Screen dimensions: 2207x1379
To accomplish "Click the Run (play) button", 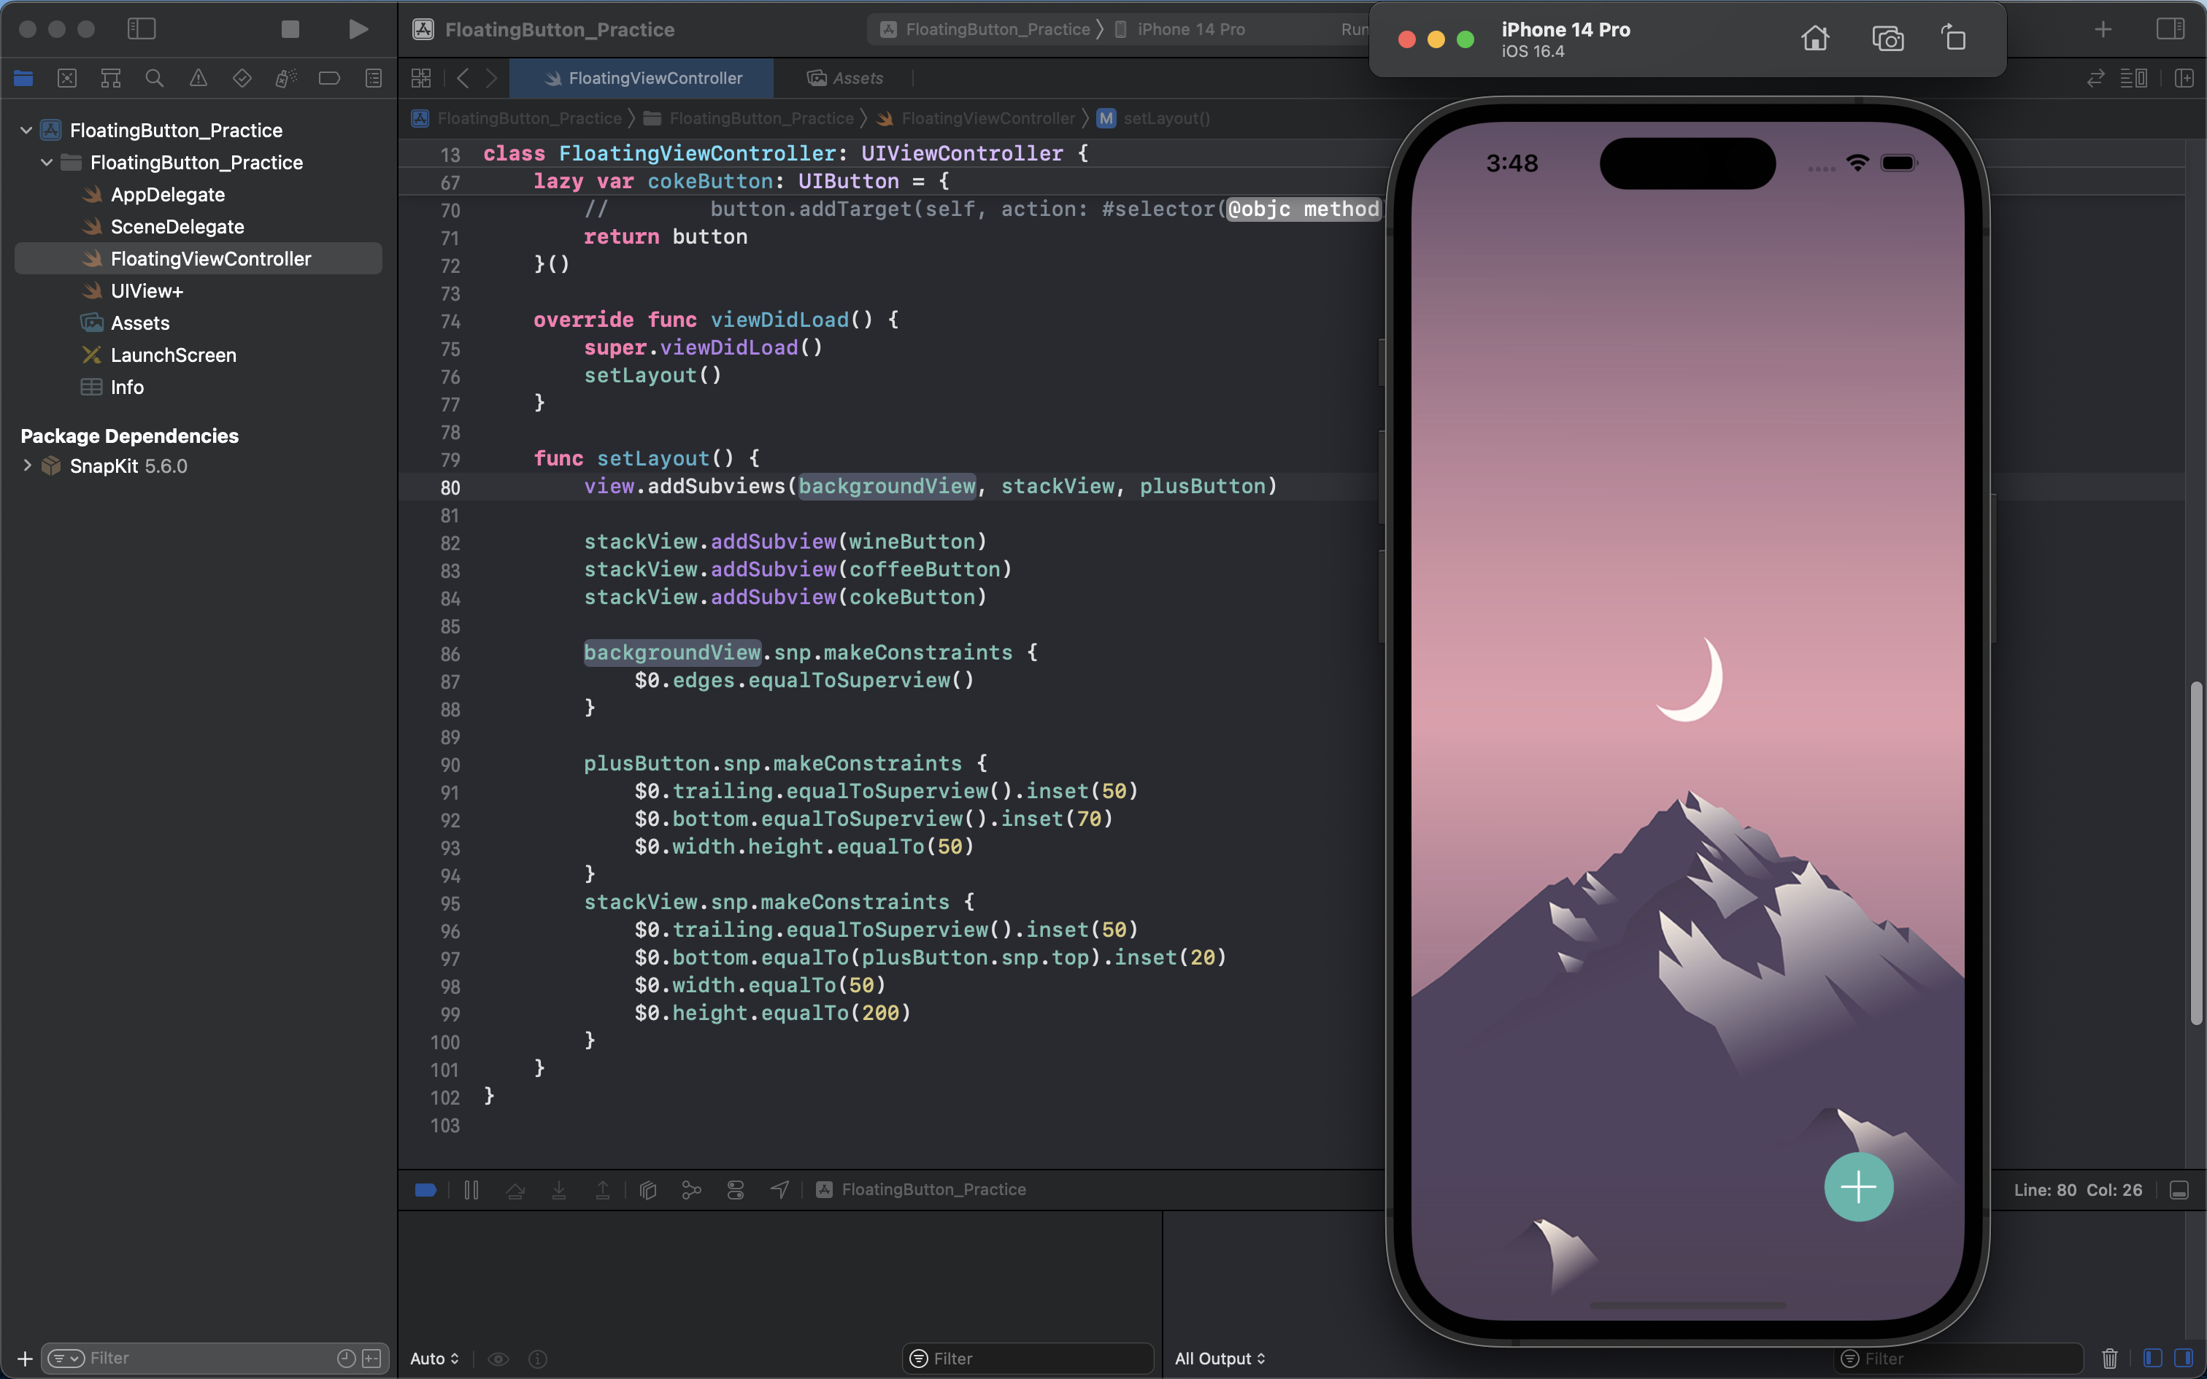I will click(358, 29).
